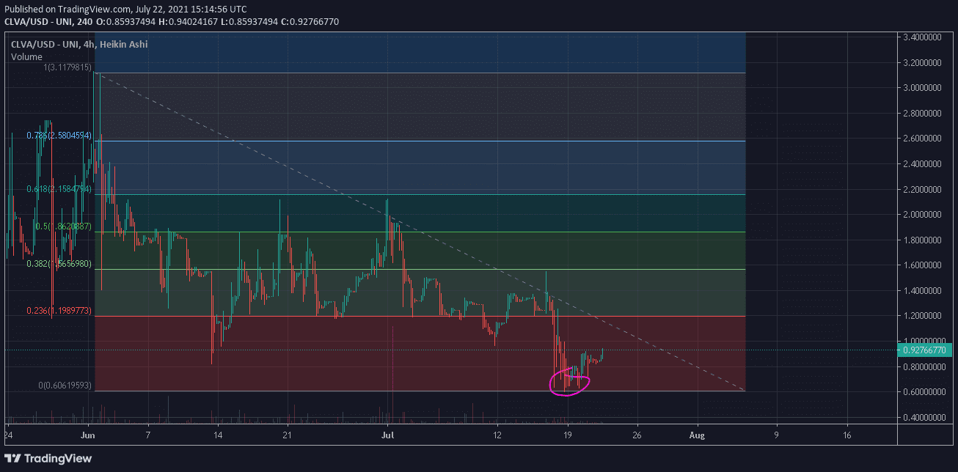Click the 0.382 Fibonacci level label
Screen dimensions: 958x472
click(x=59, y=264)
